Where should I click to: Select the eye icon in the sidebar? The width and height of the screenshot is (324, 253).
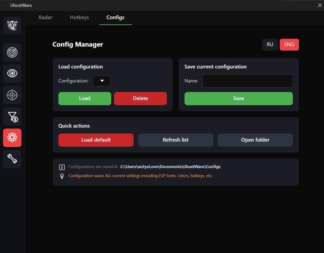pyautogui.click(x=12, y=74)
